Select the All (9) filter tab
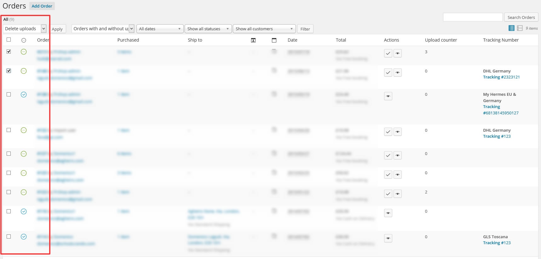The height and width of the screenshot is (259, 541). (x=9, y=19)
